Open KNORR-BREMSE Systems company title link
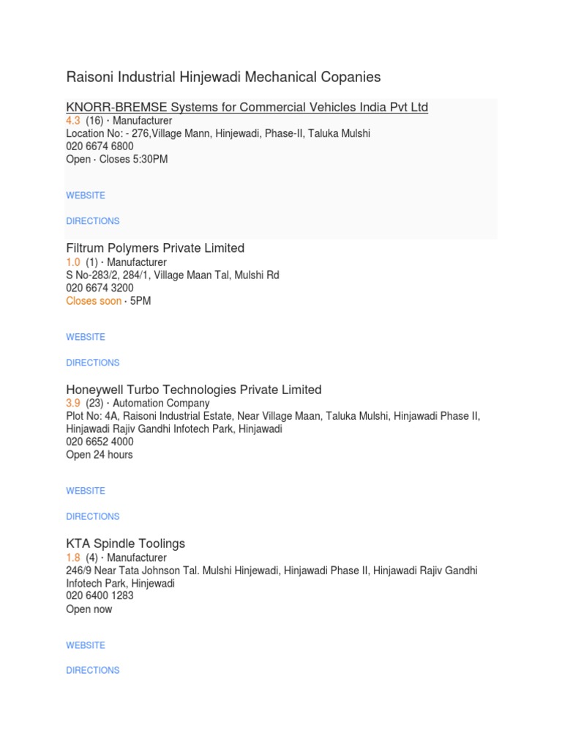Image resolution: width=562 pixels, height=750 pixels. (x=247, y=108)
